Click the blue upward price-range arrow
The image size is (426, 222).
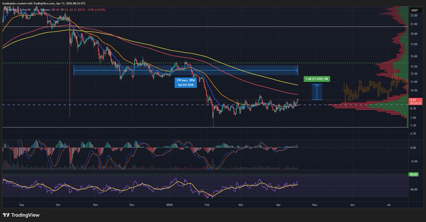click(317, 92)
